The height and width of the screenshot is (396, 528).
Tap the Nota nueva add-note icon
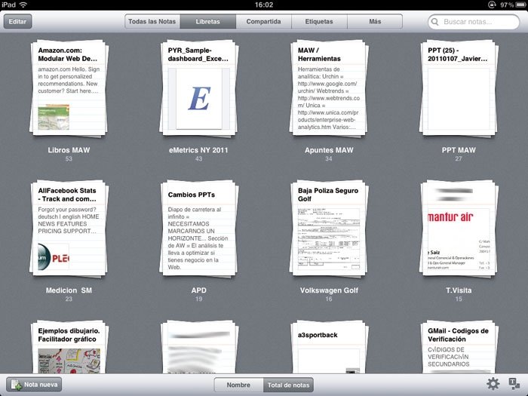tap(16, 385)
